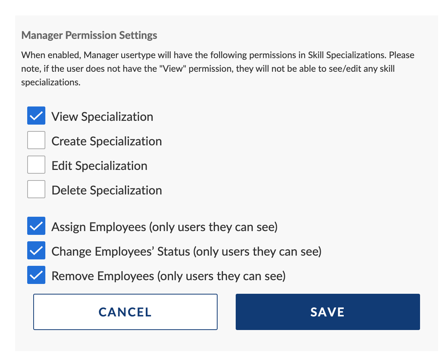The image size is (448, 364).
Task: Select the "Edit Specialization" label text
Action: click(99, 166)
